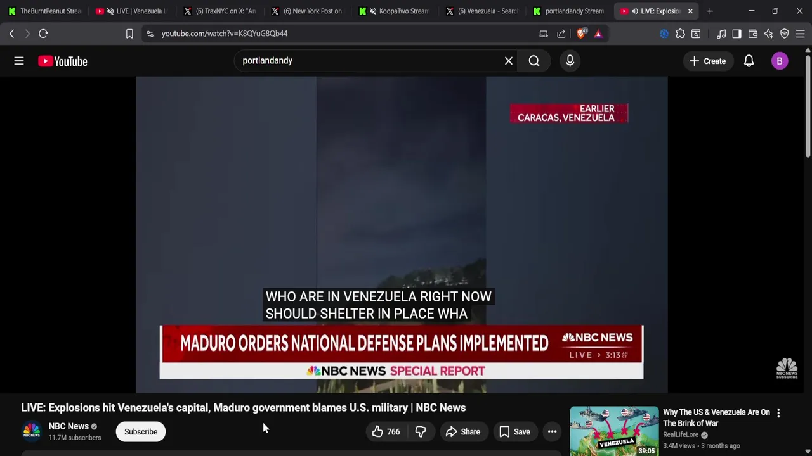This screenshot has width=812, height=456.
Task: Switch to Venezuela Search X tab
Action: (482, 11)
